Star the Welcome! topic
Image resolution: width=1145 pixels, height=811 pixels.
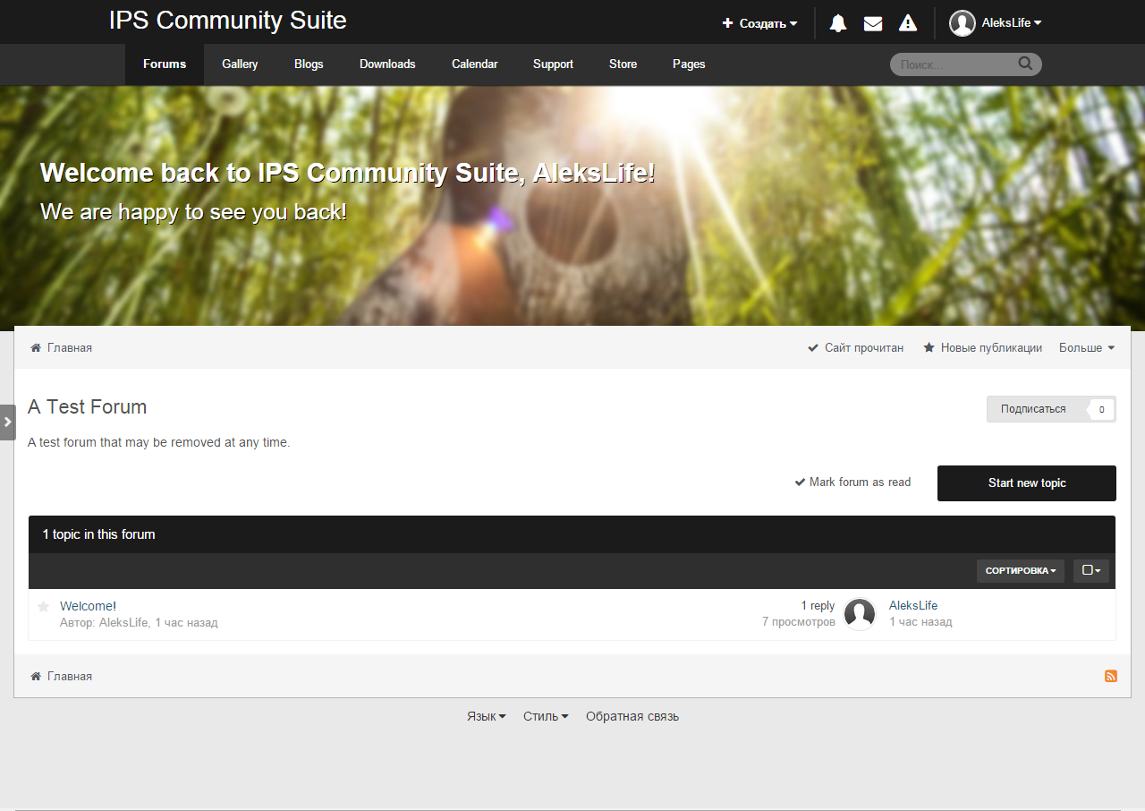43,607
